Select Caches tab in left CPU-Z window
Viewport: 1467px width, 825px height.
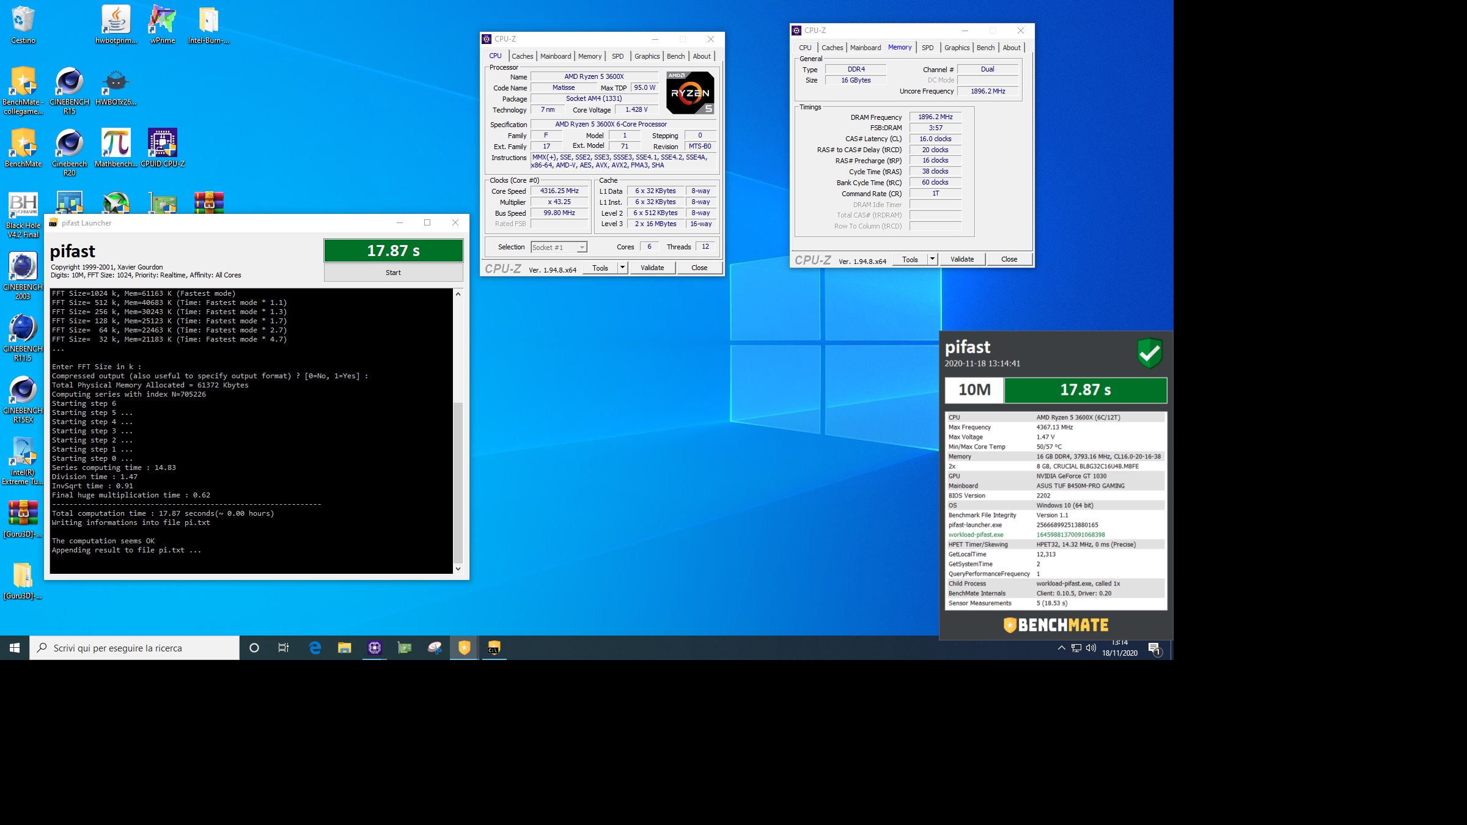pyautogui.click(x=522, y=56)
